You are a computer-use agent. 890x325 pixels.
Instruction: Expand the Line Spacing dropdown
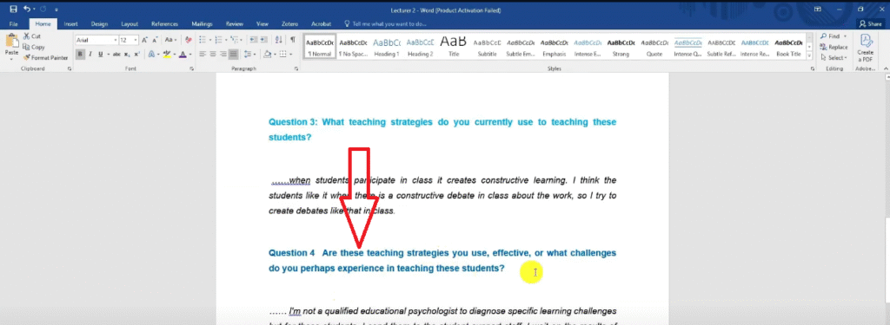[249, 55]
